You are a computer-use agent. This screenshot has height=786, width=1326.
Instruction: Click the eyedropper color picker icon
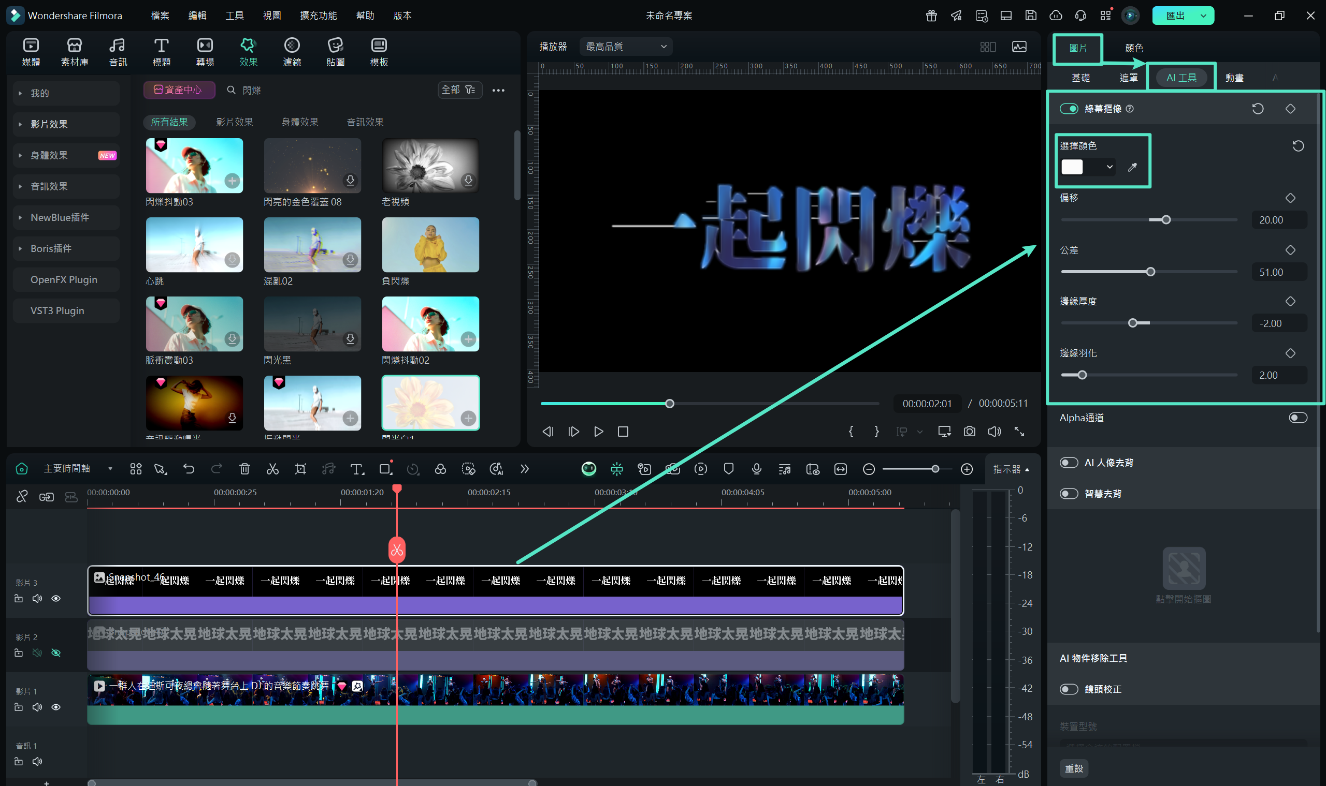tap(1132, 167)
